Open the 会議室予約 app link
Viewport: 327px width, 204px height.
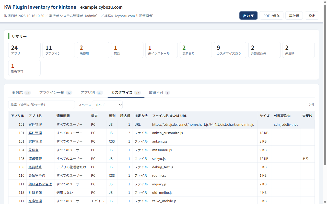(37, 175)
